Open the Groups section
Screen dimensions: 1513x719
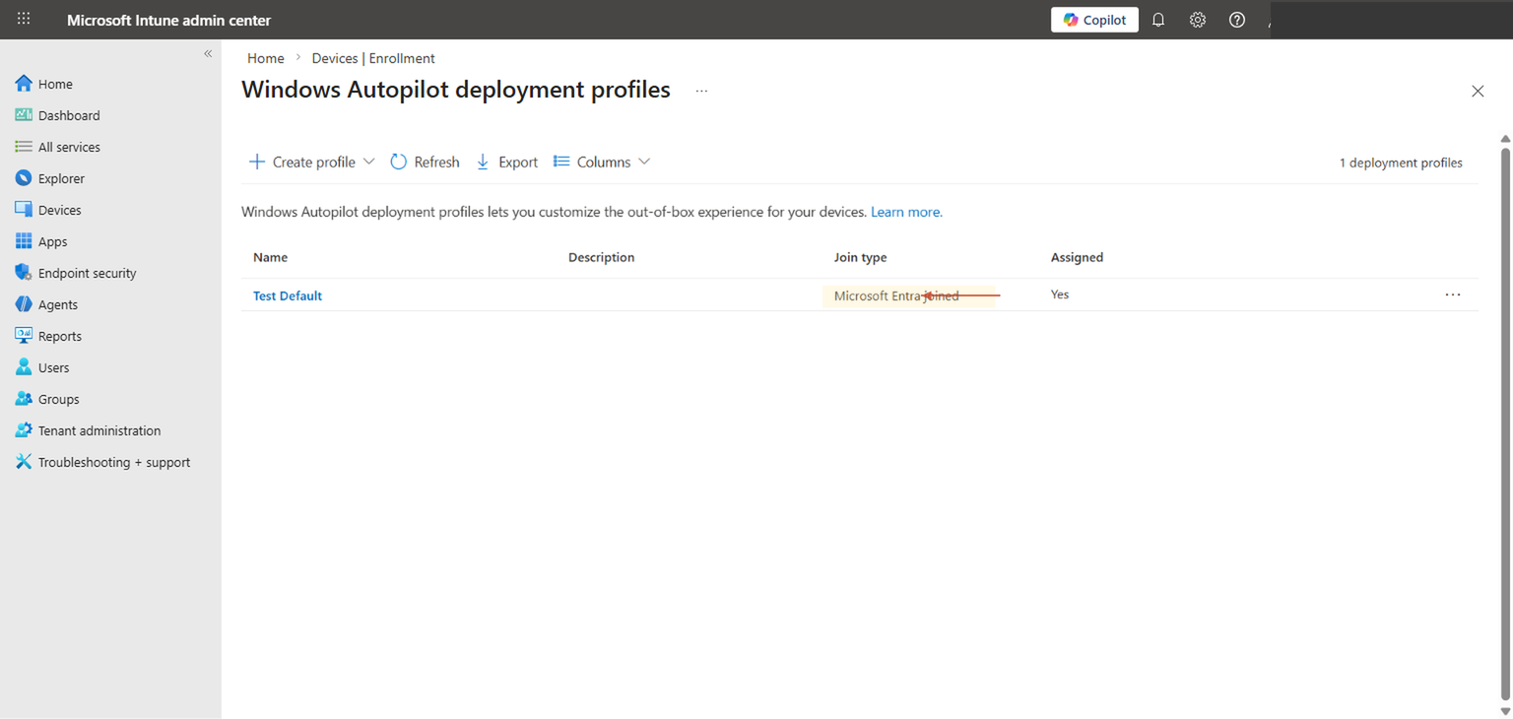tap(59, 398)
